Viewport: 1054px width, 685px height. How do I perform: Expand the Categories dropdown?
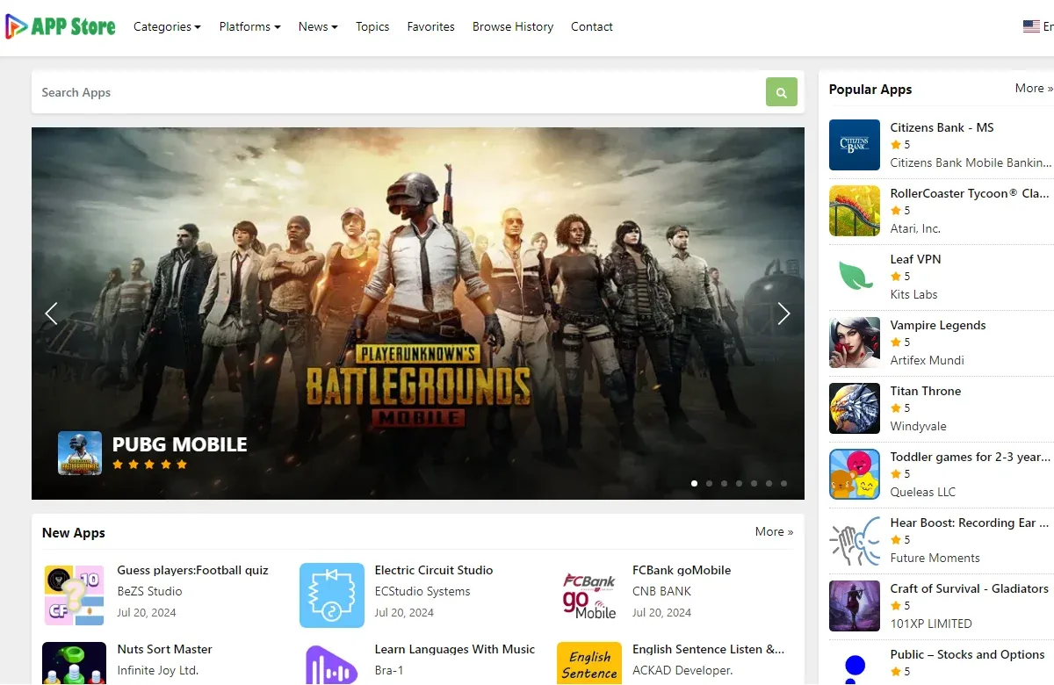[x=167, y=26]
